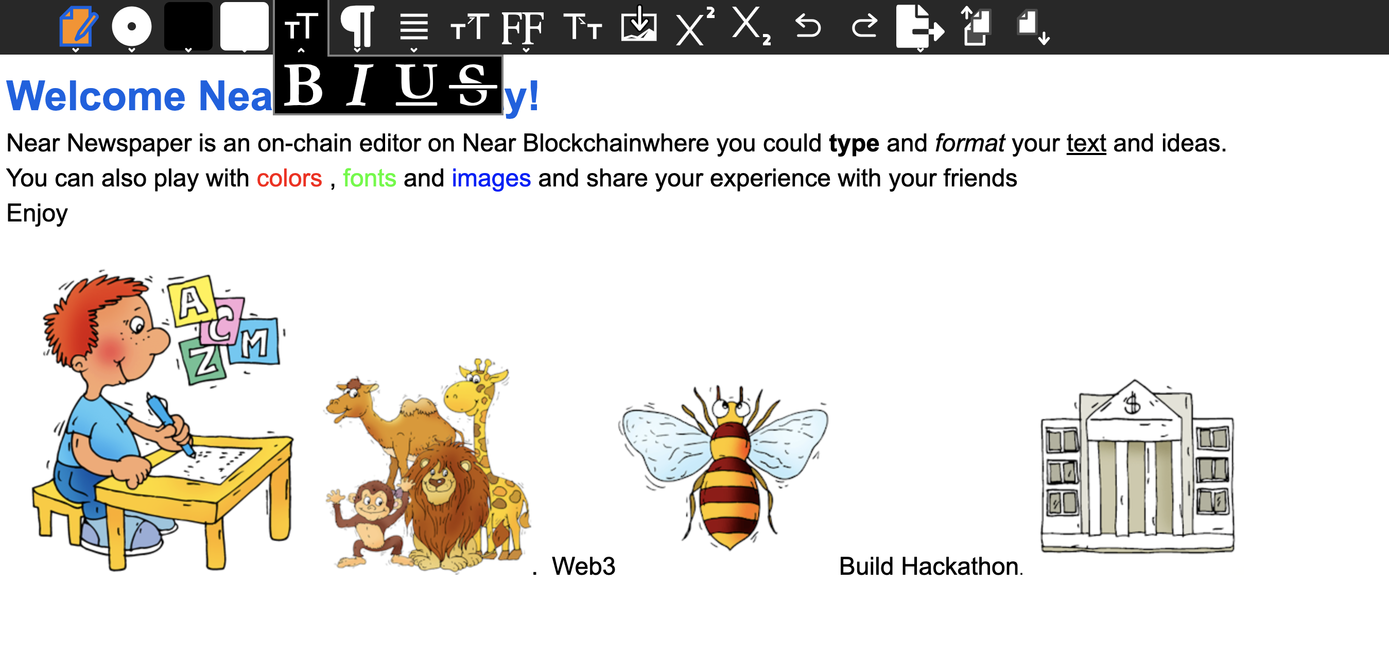
Task: Apply subscript formatting
Action: [751, 26]
